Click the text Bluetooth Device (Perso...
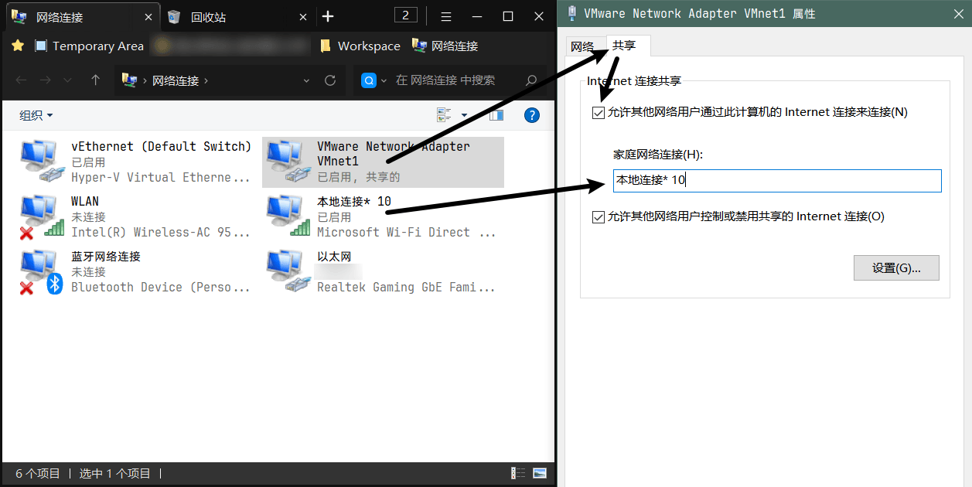The width and height of the screenshot is (972, 487). tap(161, 288)
